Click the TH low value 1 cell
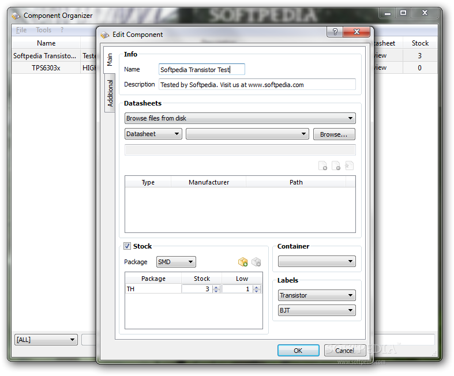This screenshot has width=454, height=376. pos(238,289)
